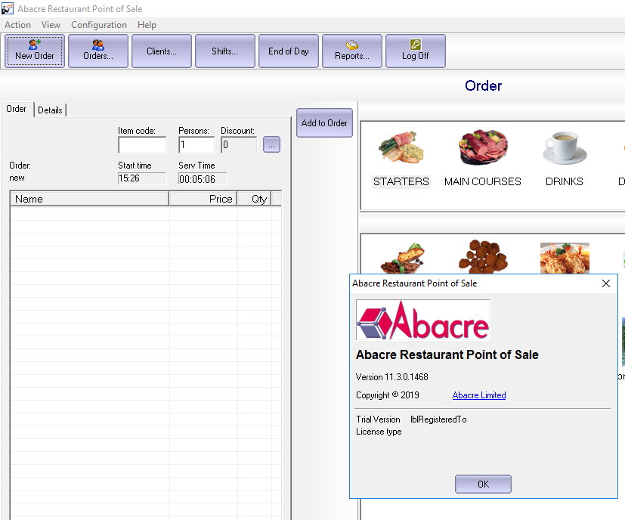
Task: Pick the DRINKS coffee cup category
Action: [564, 150]
